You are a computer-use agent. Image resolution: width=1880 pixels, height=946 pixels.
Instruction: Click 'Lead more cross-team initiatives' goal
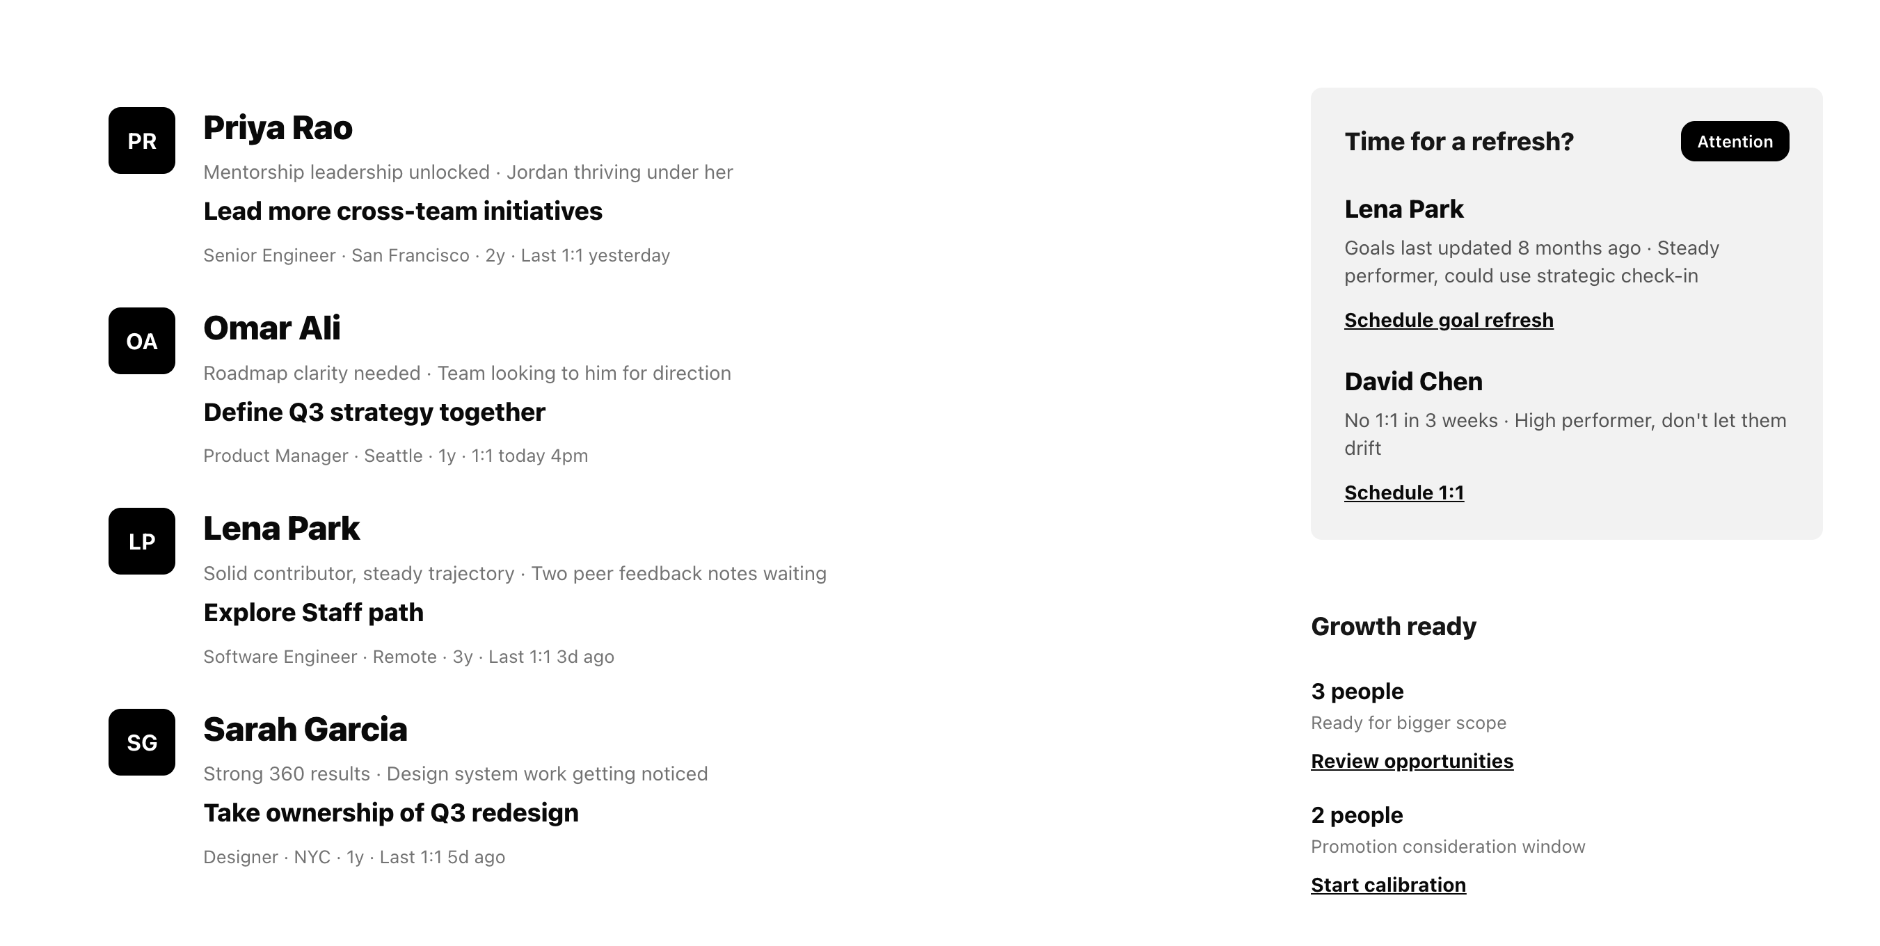pos(402,211)
